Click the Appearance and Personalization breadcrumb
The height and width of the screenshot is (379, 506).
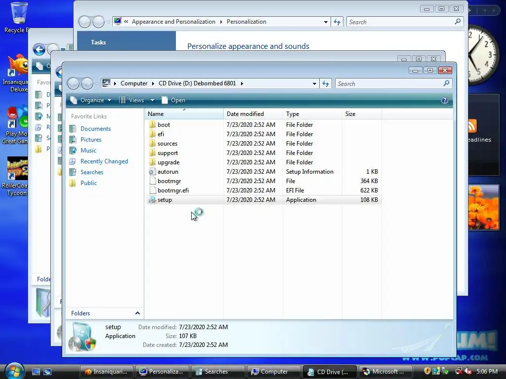pos(173,22)
